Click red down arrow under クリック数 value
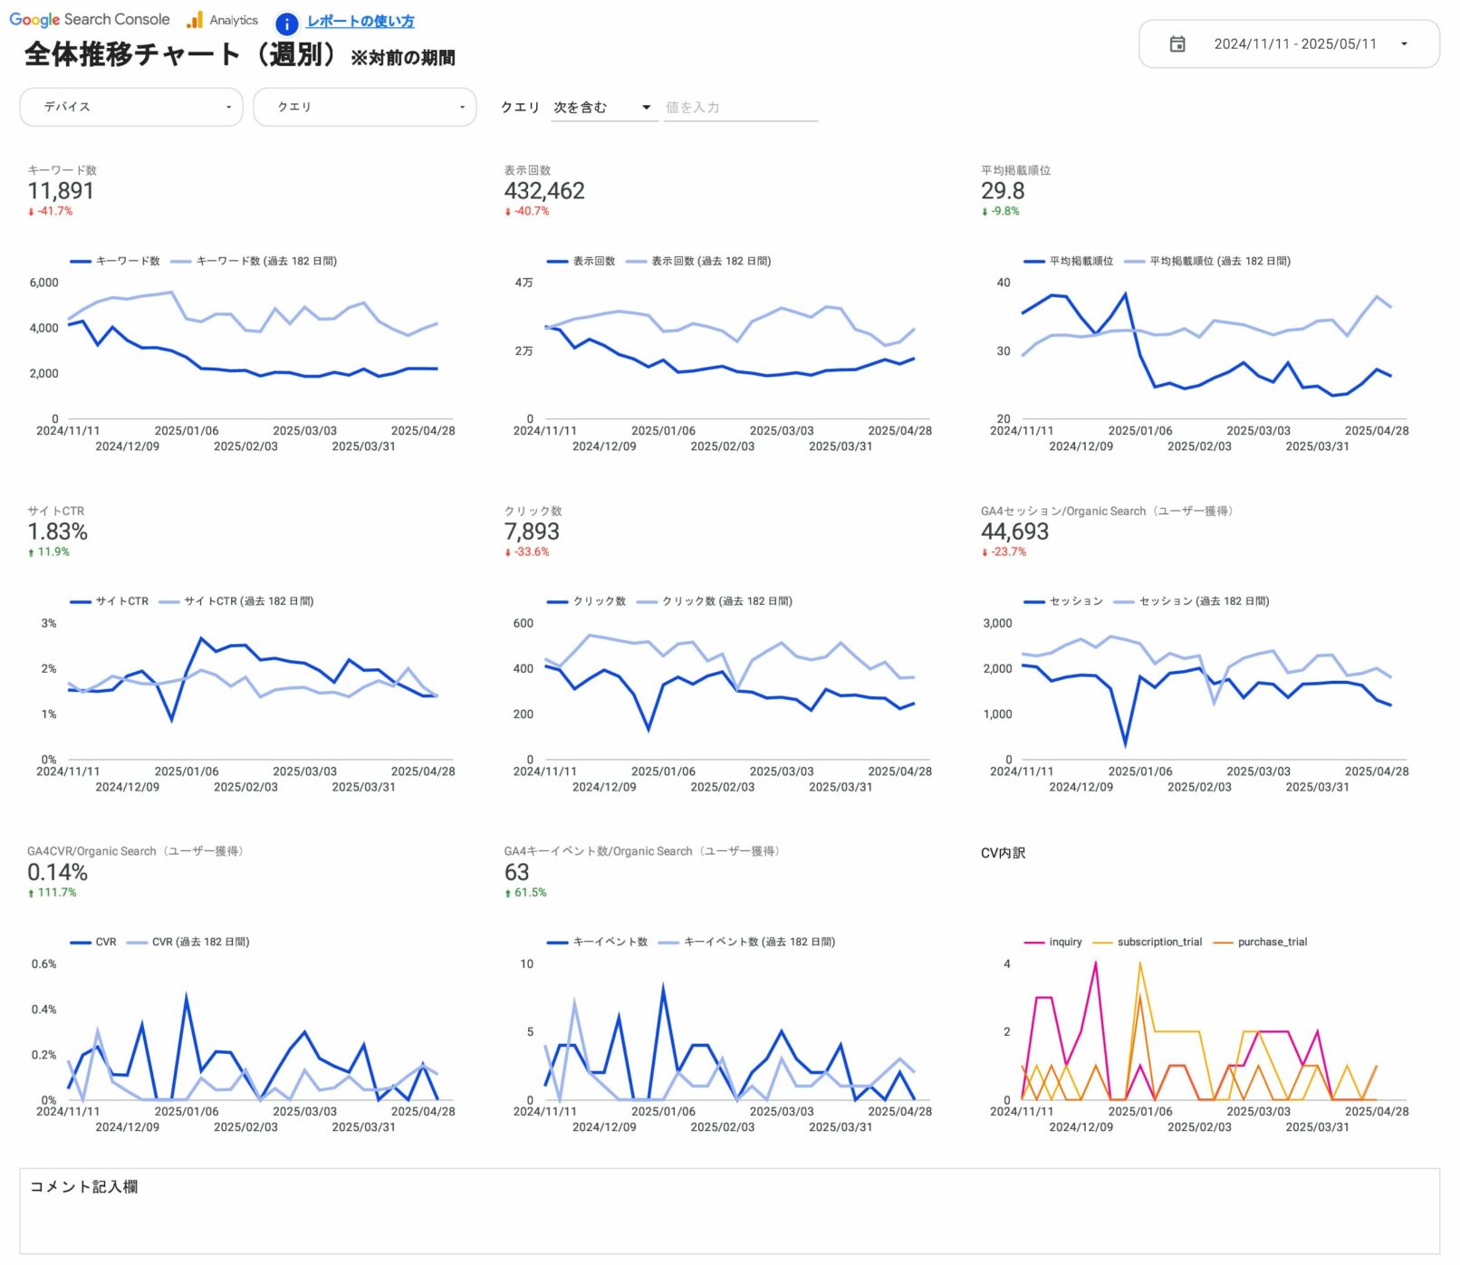 point(508,552)
